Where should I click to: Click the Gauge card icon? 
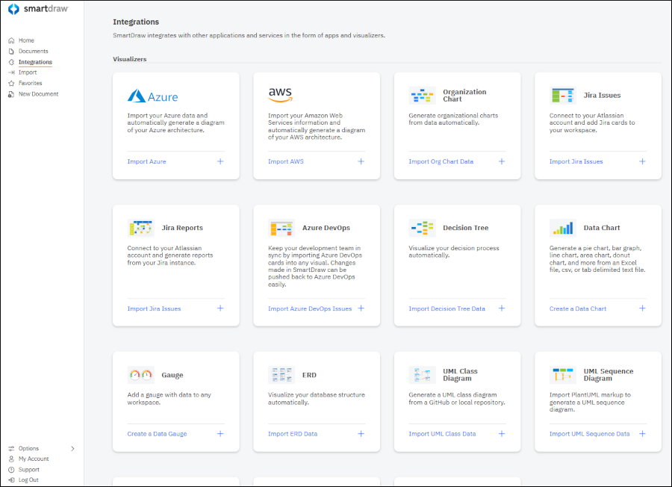click(140, 375)
